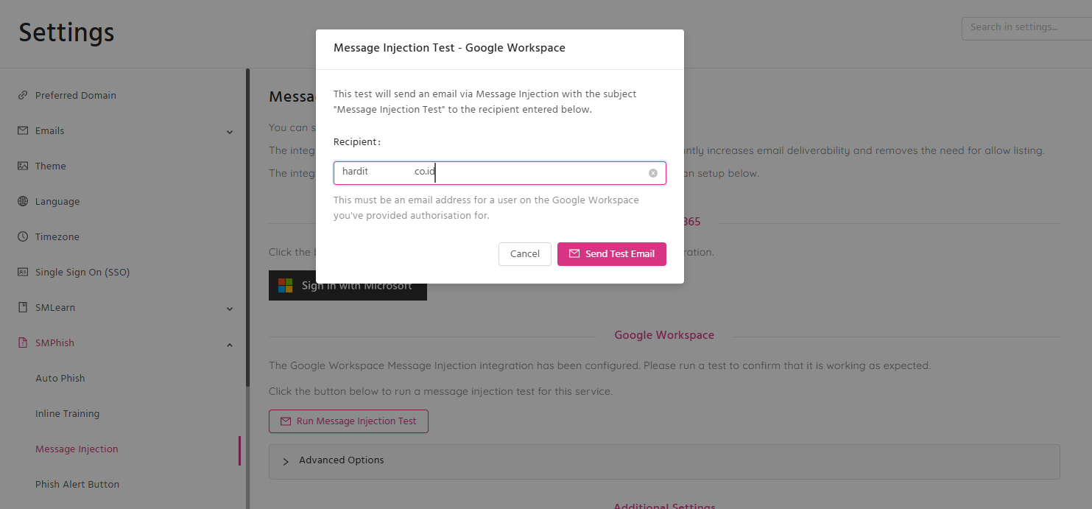
Task: Open the Inline Training page
Action: (x=68, y=413)
